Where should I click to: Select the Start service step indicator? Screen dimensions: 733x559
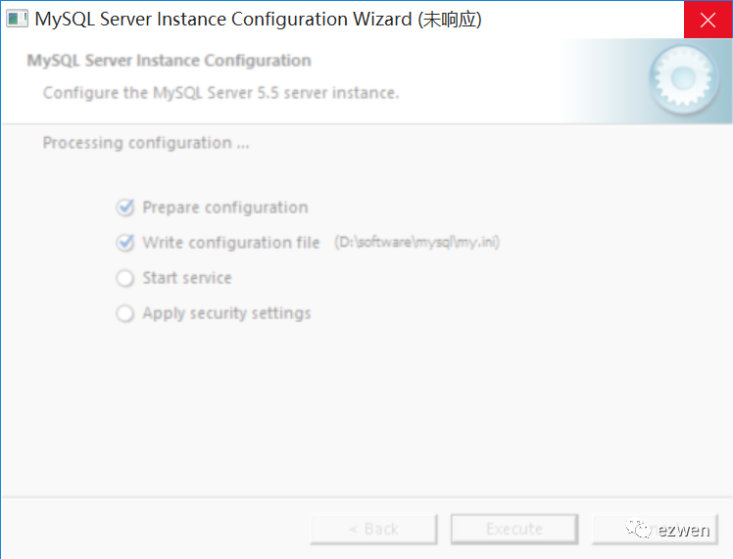pos(124,278)
